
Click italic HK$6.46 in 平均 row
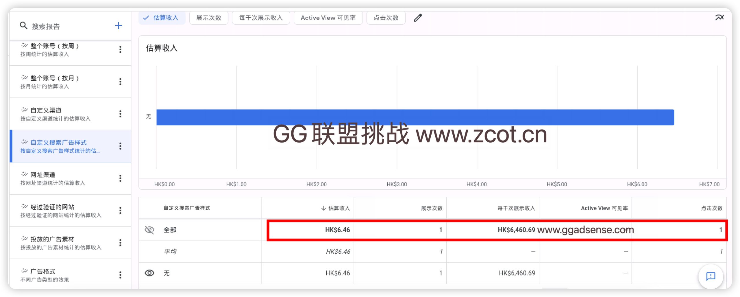coord(338,252)
